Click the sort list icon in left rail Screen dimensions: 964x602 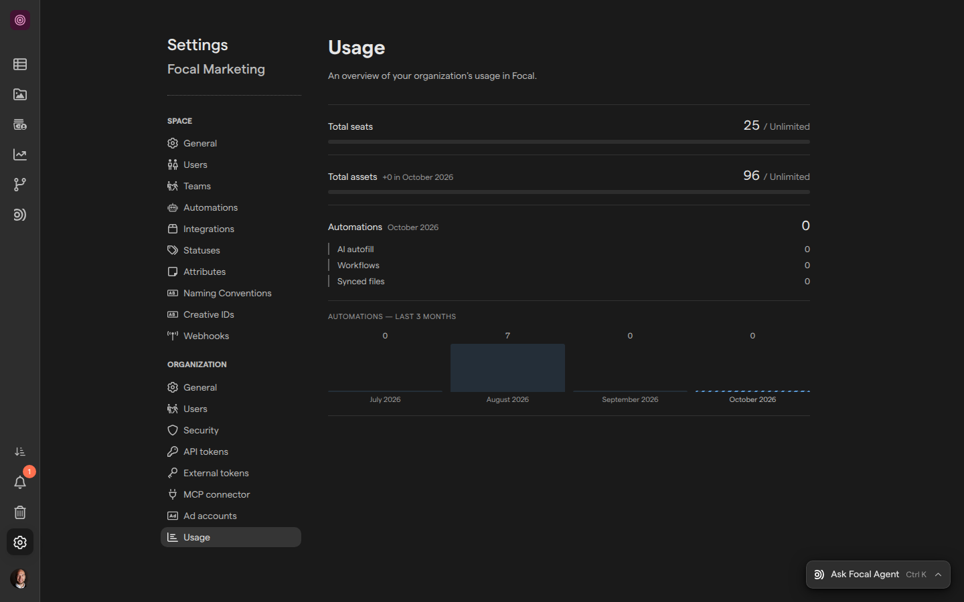click(x=20, y=452)
